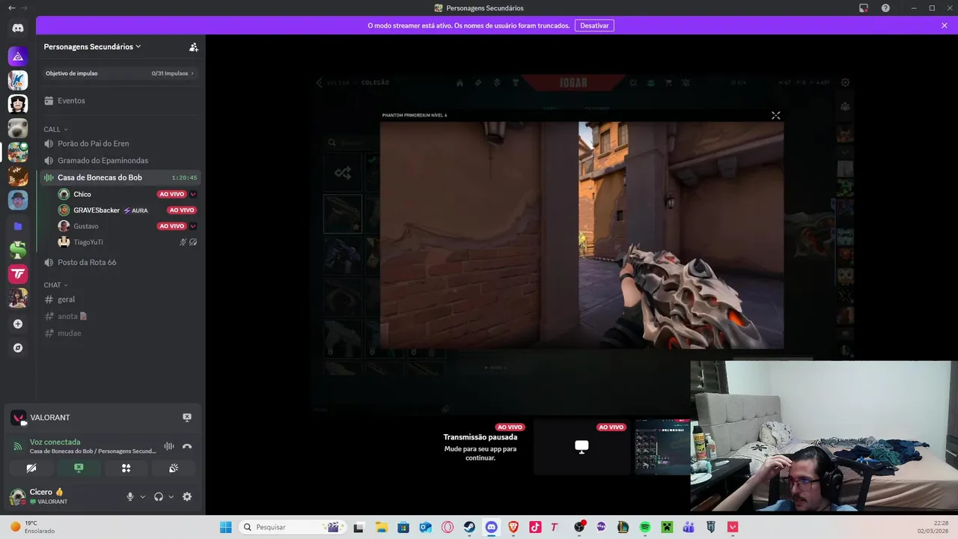The width and height of the screenshot is (958, 539).
Task: Click Add a Server plus icon
Action: click(x=18, y=324)
